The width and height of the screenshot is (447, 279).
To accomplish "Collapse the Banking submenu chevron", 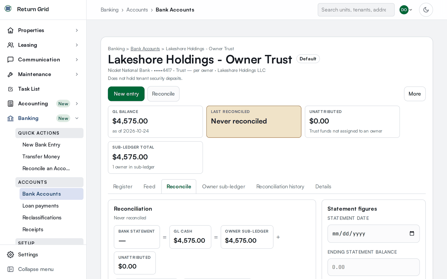I will pos(77,118).
